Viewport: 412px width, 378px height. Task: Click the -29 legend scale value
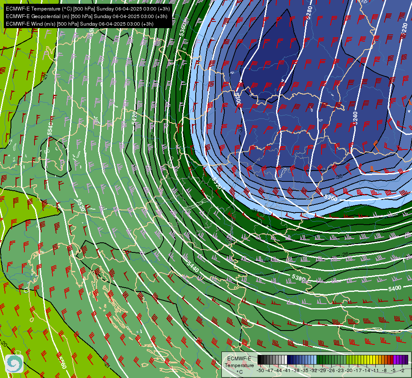322,370
